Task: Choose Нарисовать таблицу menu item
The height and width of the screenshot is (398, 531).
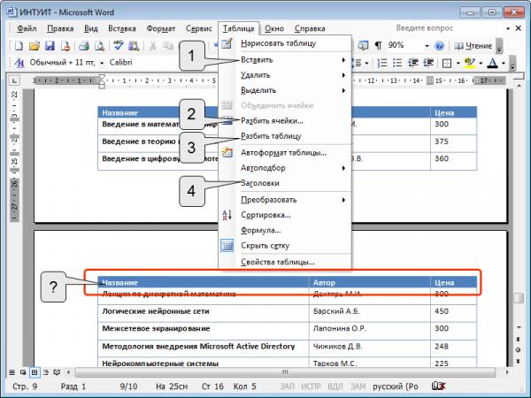Action: 285,43
